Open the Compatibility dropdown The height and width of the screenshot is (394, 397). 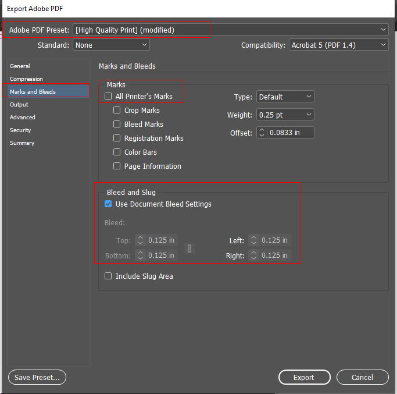click(338, 45)
